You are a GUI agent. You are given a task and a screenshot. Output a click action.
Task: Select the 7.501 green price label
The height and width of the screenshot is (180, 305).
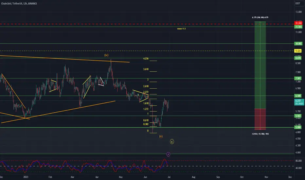pyautogui.click(x=298, y=79)
